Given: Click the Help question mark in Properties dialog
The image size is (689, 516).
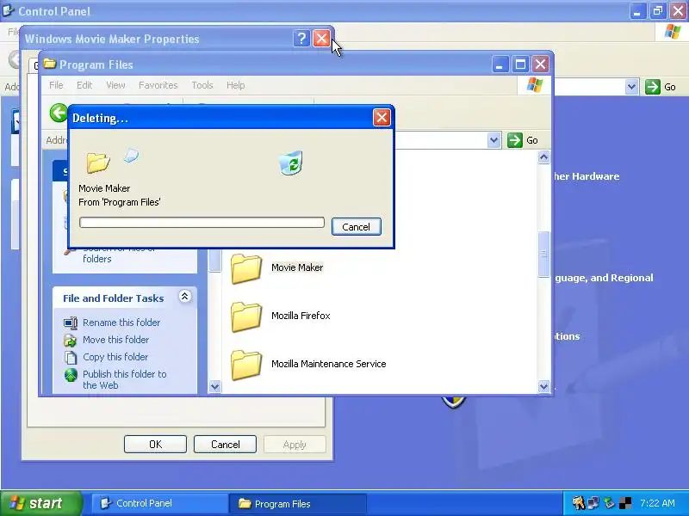Looking at the screenshot, I should (x=301, y=39).
